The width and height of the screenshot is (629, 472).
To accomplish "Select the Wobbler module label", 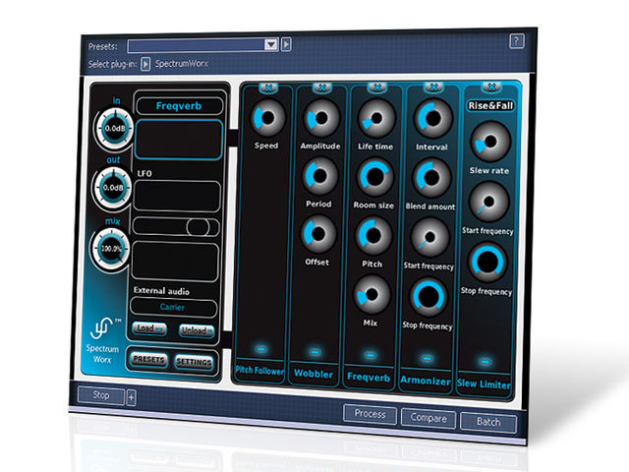I will click(314, 374).
